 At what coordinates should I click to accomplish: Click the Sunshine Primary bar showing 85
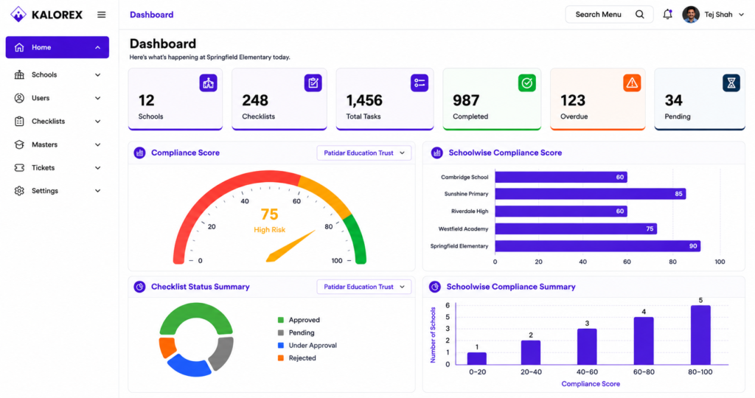pos(591,194)
